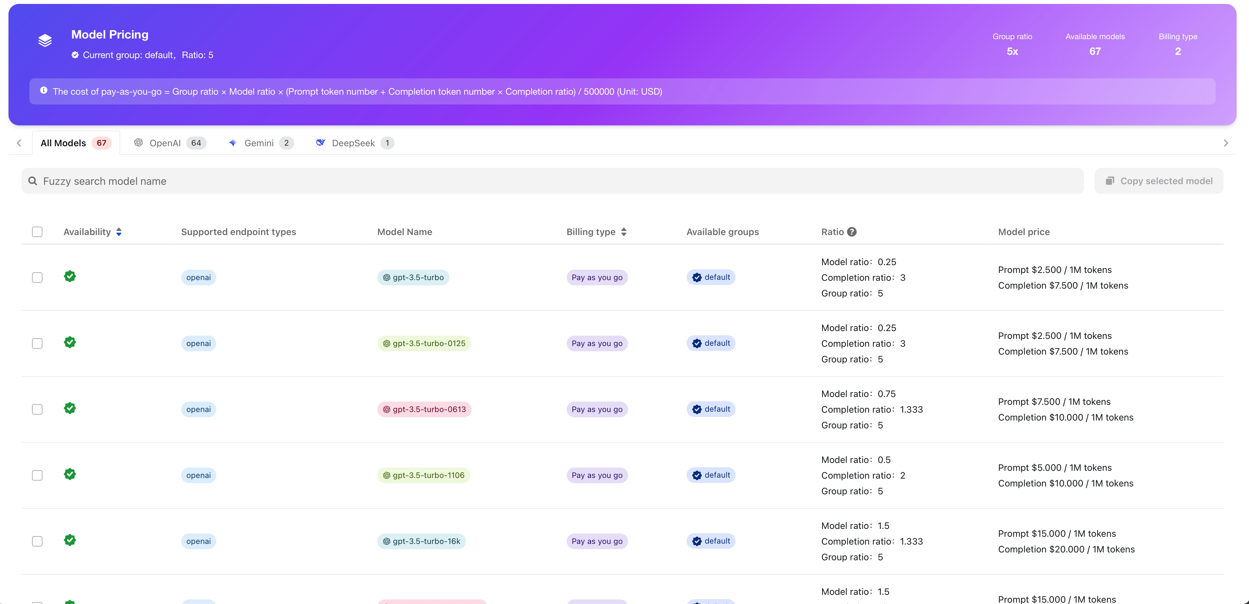Click the gpt-3.5-turbo-0125 model name tag
The width and height of the screenshot is (1249, 604).
(424, 343)
